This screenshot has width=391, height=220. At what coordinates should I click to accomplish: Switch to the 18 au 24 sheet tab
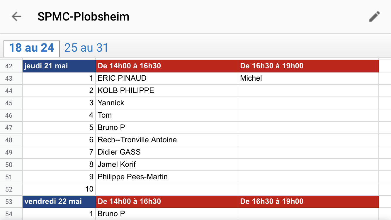[32, 48]
